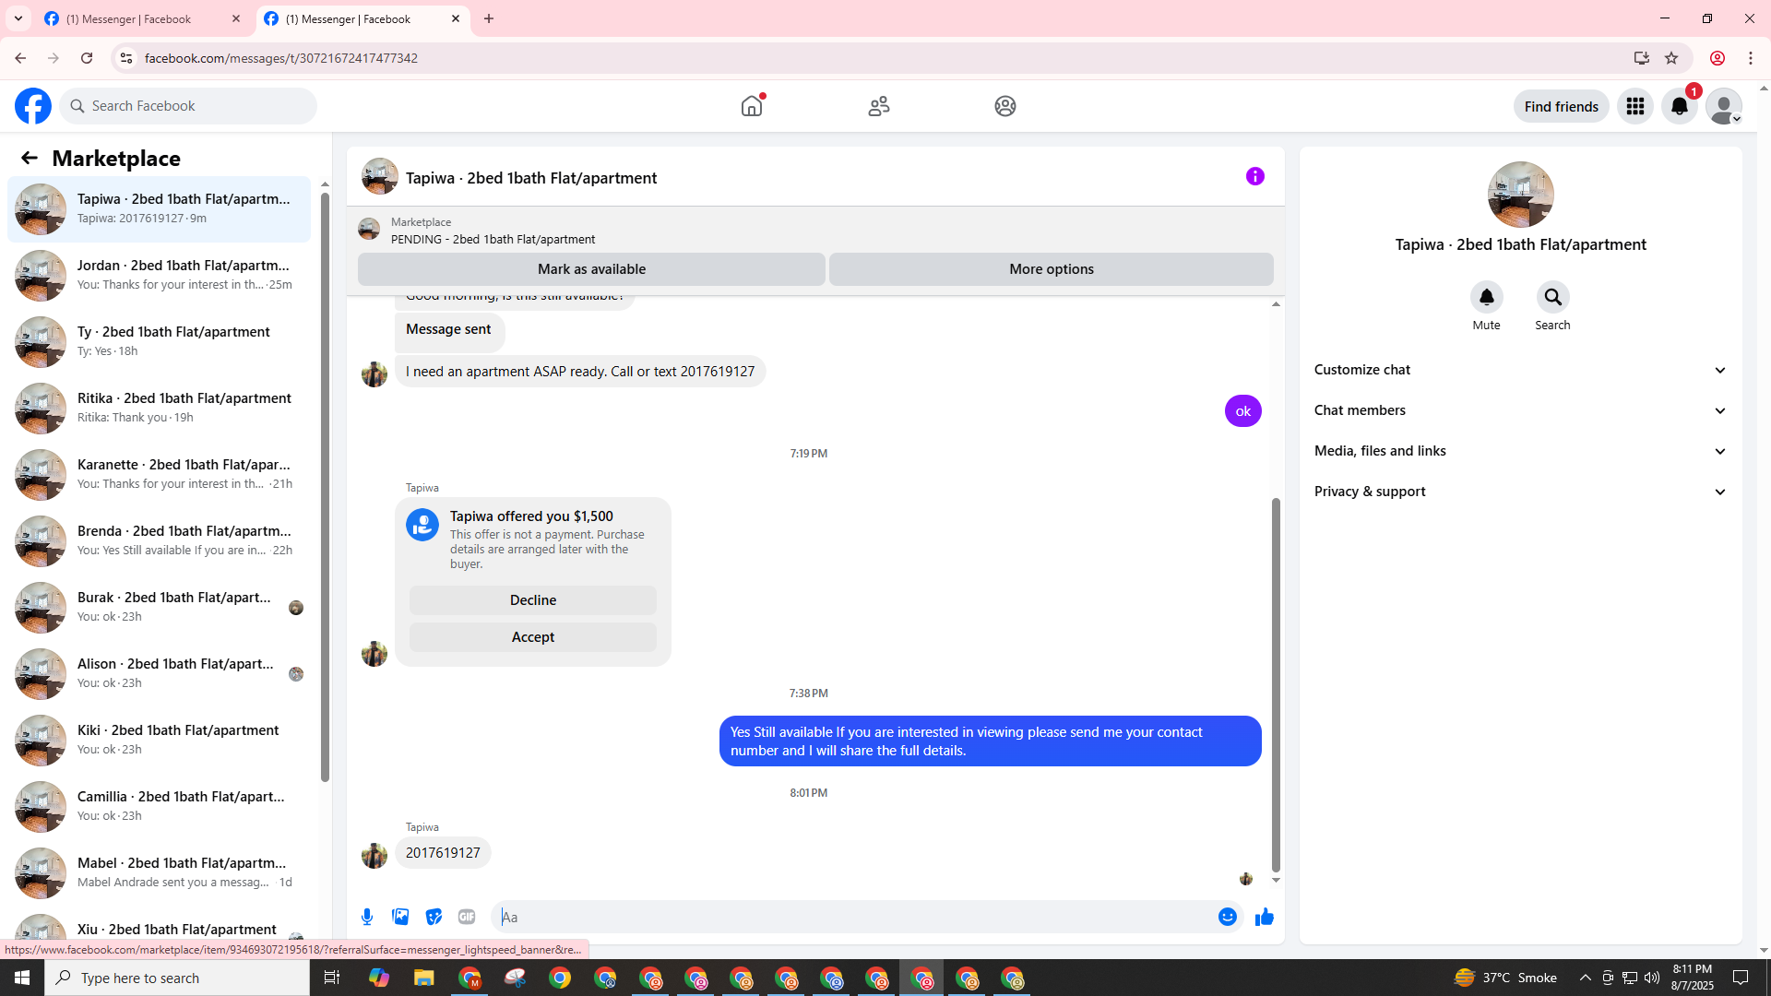Open More options for listing
Image resolution: width=1771 pixels, height=996 pixels.
pos(1051,269)
